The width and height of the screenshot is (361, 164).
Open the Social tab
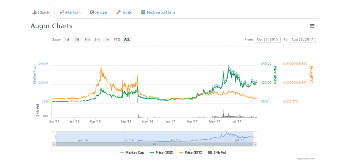pos(99,13)
